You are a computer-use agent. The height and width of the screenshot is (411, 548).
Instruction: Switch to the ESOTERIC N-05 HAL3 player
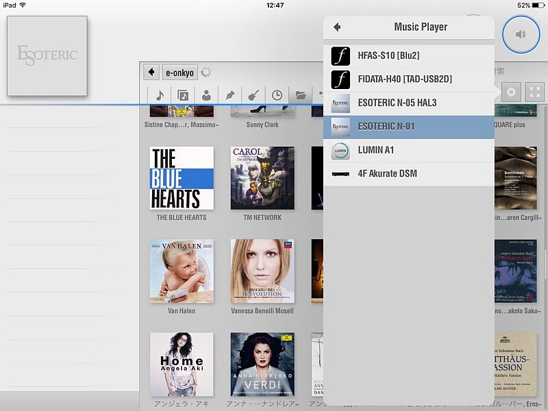[408, 103]
